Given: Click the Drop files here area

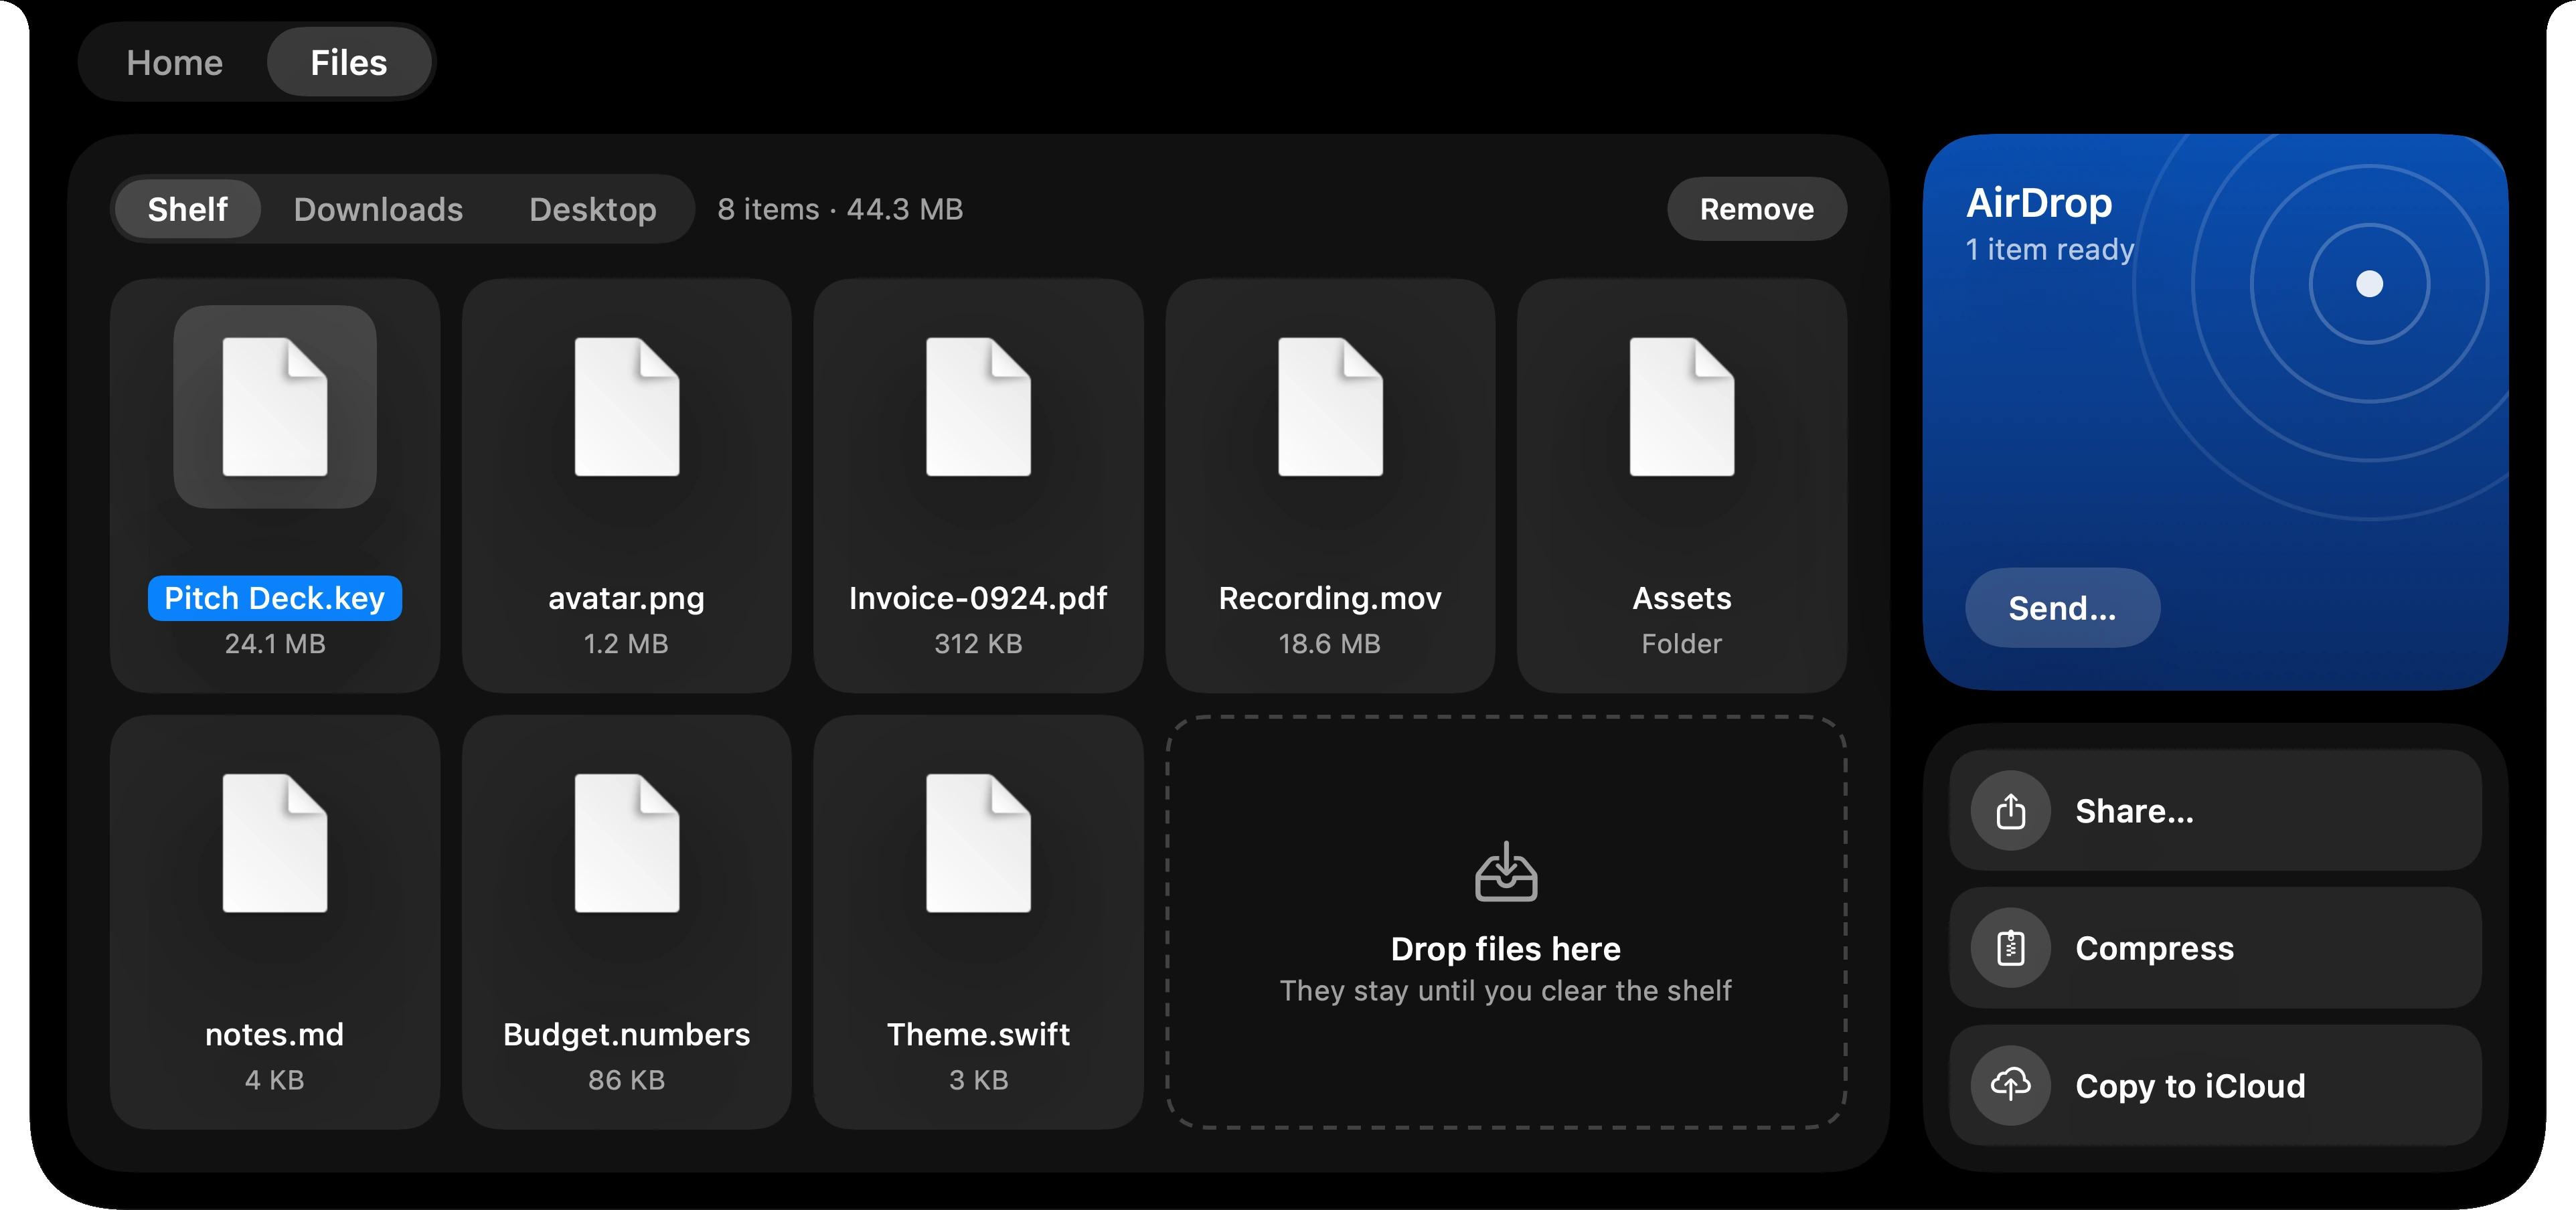Looking at the screenshot, I should click(1505, 922).
